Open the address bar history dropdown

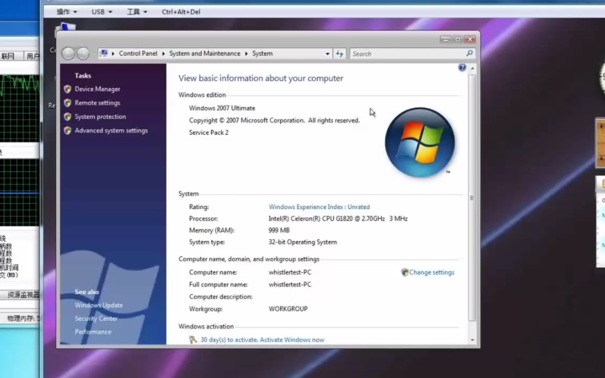(327, 54)
